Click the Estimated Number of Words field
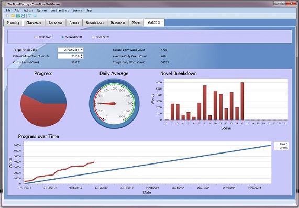This screenshot has width=299, height=208. (70, 56)
